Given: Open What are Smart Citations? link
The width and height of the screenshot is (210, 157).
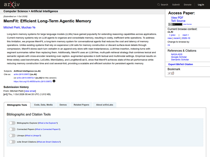Looking at the screenshot, I should [49, 142].
